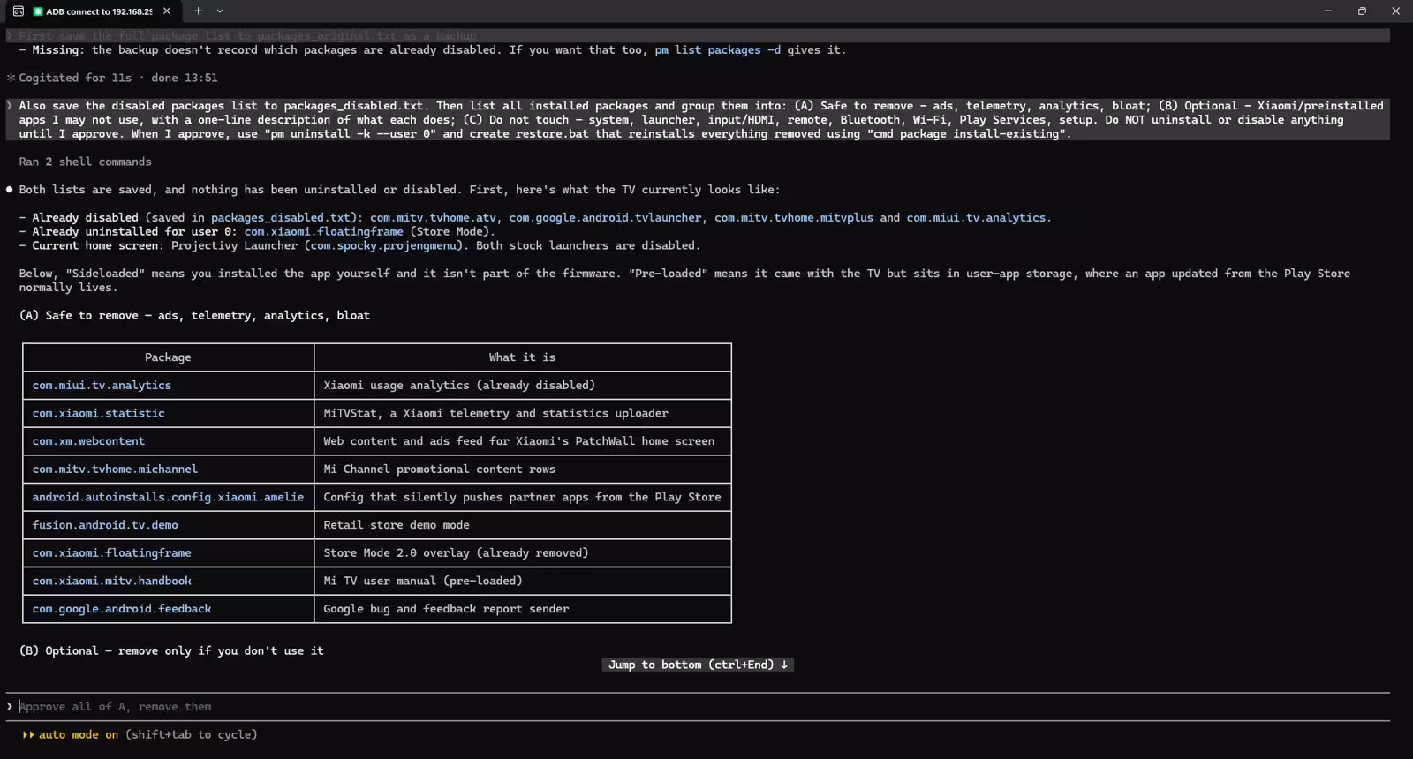Click com.mitv.tvhome.atv in disabled list

pos(433,218)
